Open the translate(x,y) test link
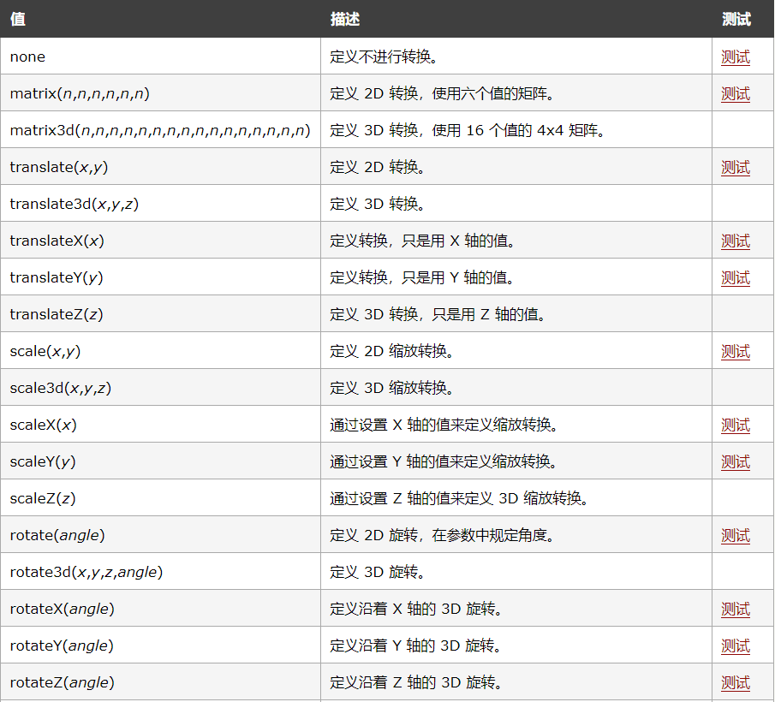 pyautogui.click(x=735, y=167)
